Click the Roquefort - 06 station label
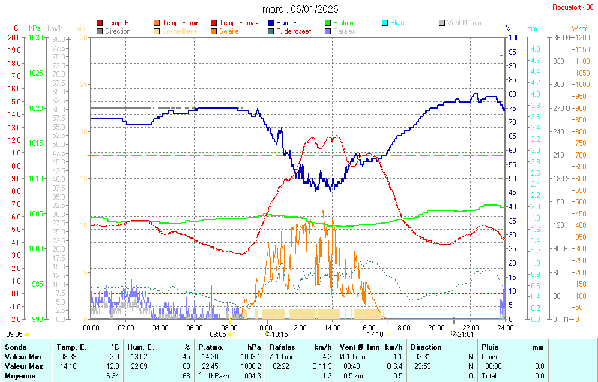Image resolution: width=598 pixels, height=382 pixels. tap(572, 7)
